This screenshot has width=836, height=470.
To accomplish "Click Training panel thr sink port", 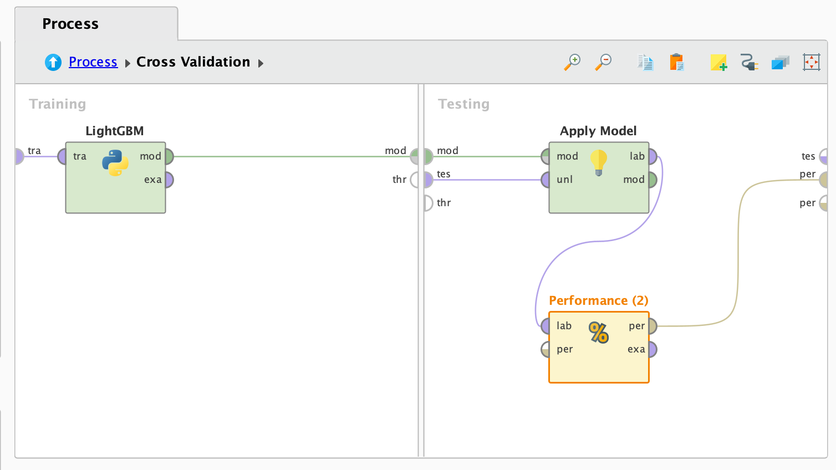I will tap(414, 180).
